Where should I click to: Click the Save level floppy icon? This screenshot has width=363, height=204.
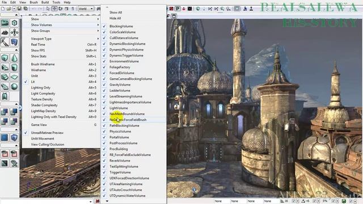coord(19,9)
